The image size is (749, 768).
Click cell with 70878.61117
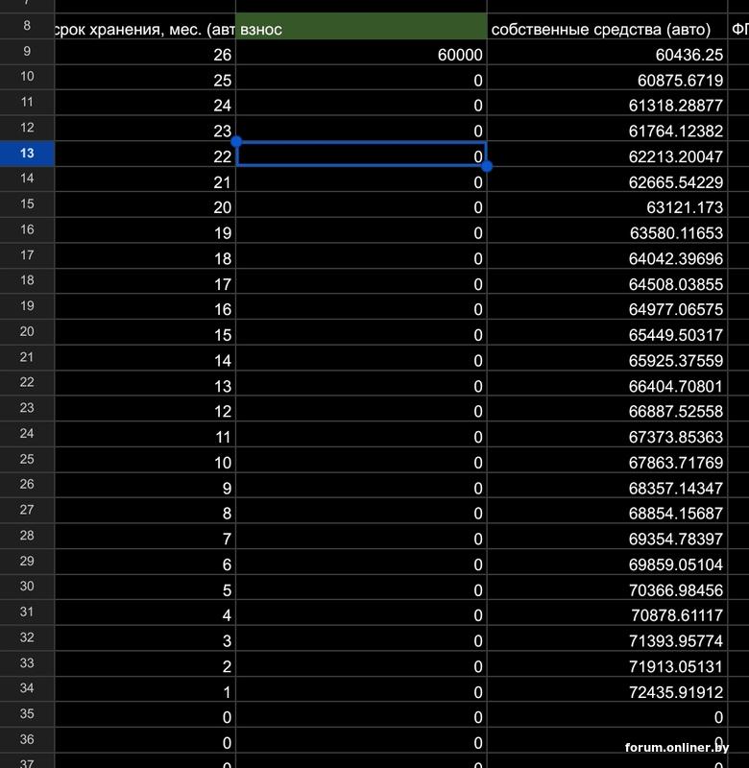607,612
